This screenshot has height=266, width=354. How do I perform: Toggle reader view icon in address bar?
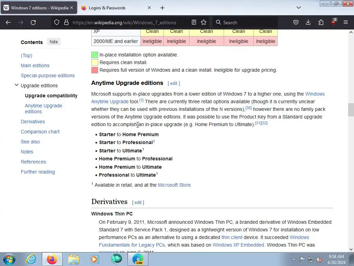tap(194, 23)
